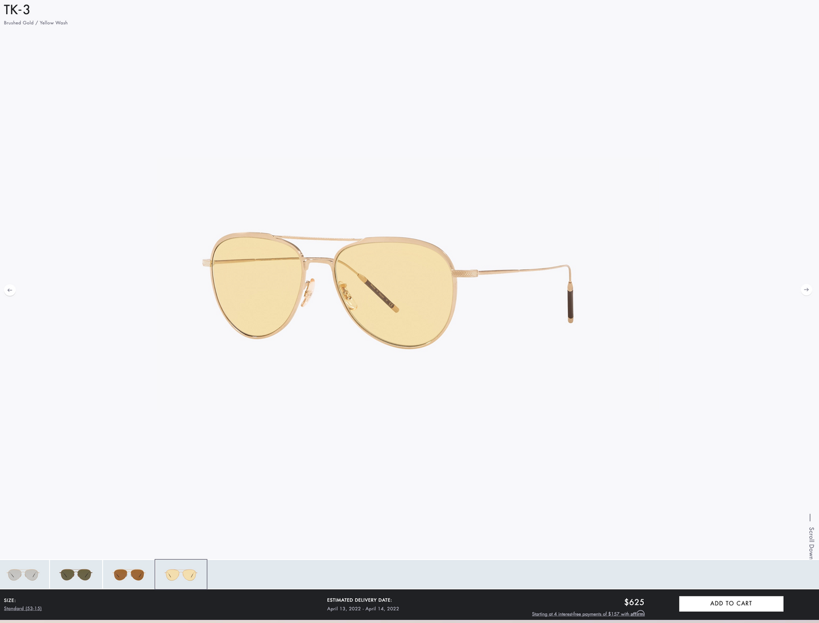Screen dimensions: 819x623
Task: Click the previous image left arrow
Action: click(10, 290)
